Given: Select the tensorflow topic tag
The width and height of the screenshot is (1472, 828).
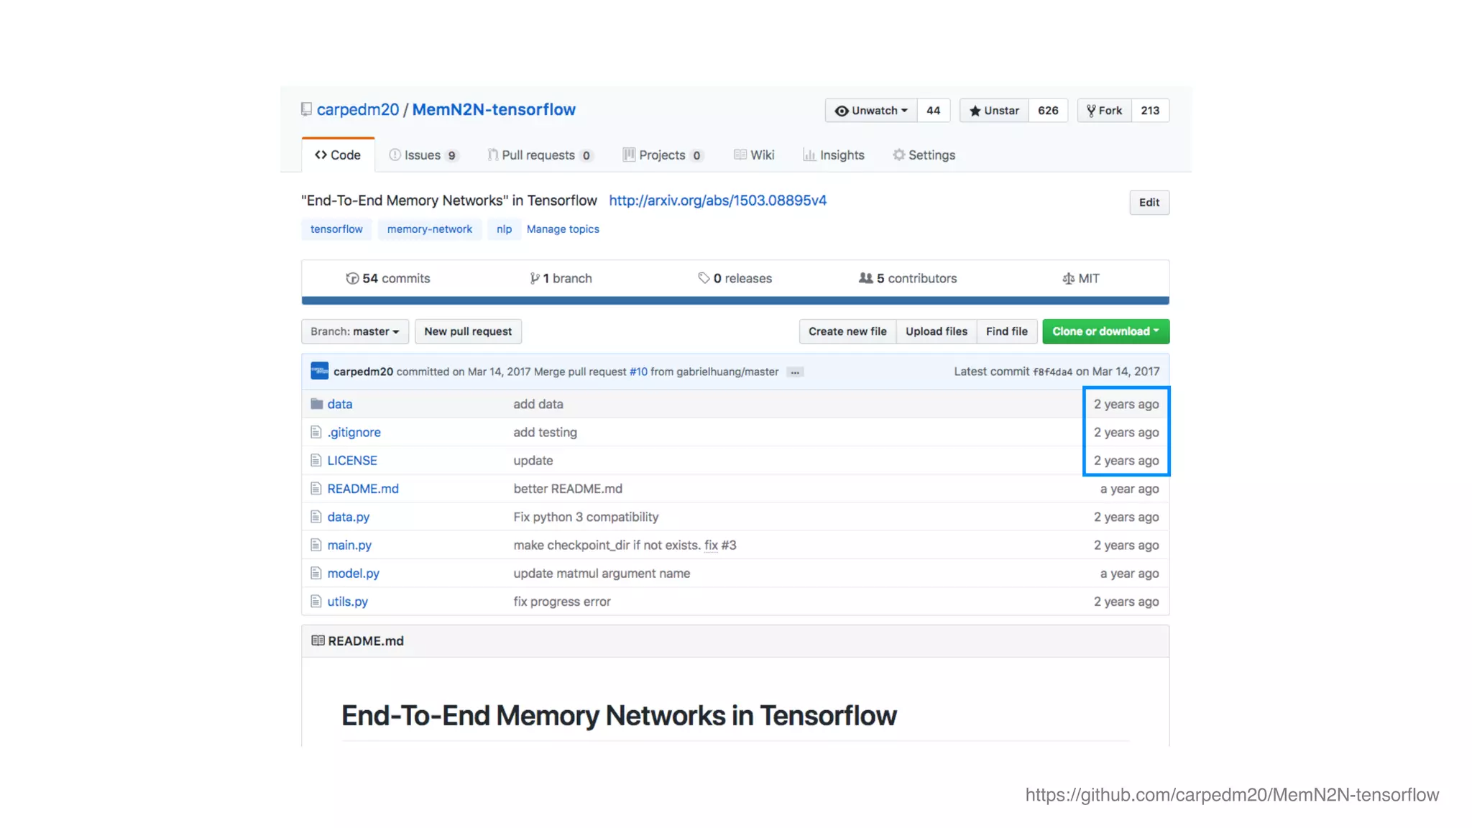Looking at the screenshot, I should pyautogui.click(x=336, y=229).
